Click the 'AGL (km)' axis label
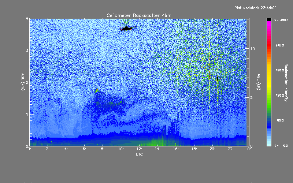293x183 pixels. point(23,82)
